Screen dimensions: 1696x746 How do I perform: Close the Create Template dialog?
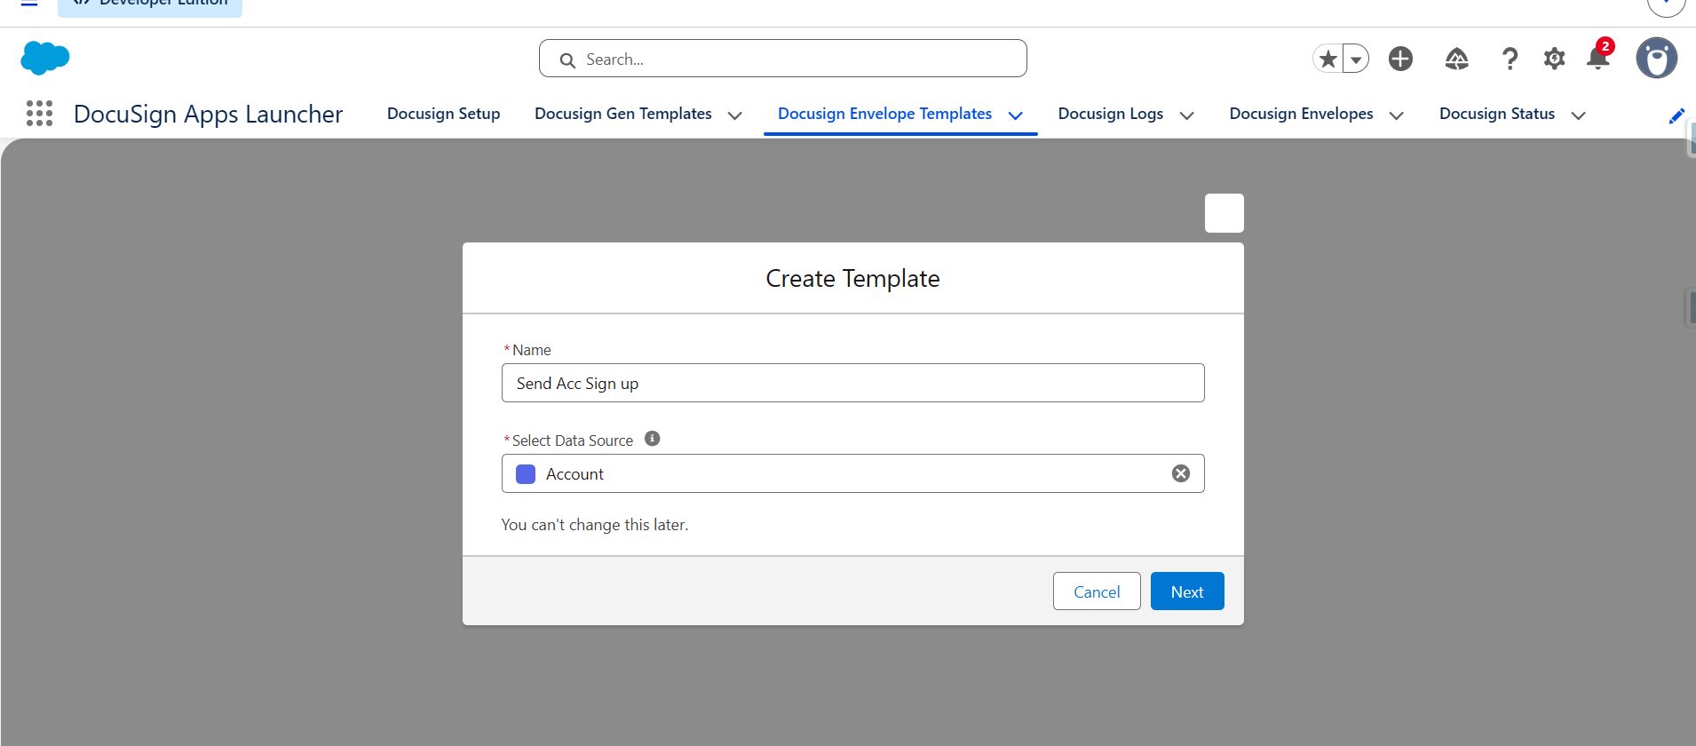tap(1224, 213)
